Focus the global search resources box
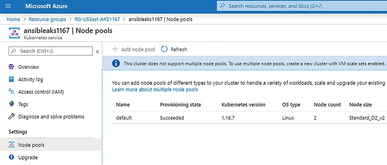This screenshot has height=165, width=387. coord(302,6)
